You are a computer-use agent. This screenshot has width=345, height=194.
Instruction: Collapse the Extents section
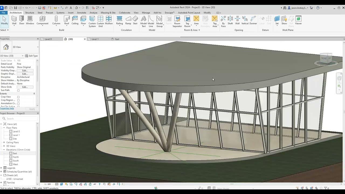coord(34,93)
